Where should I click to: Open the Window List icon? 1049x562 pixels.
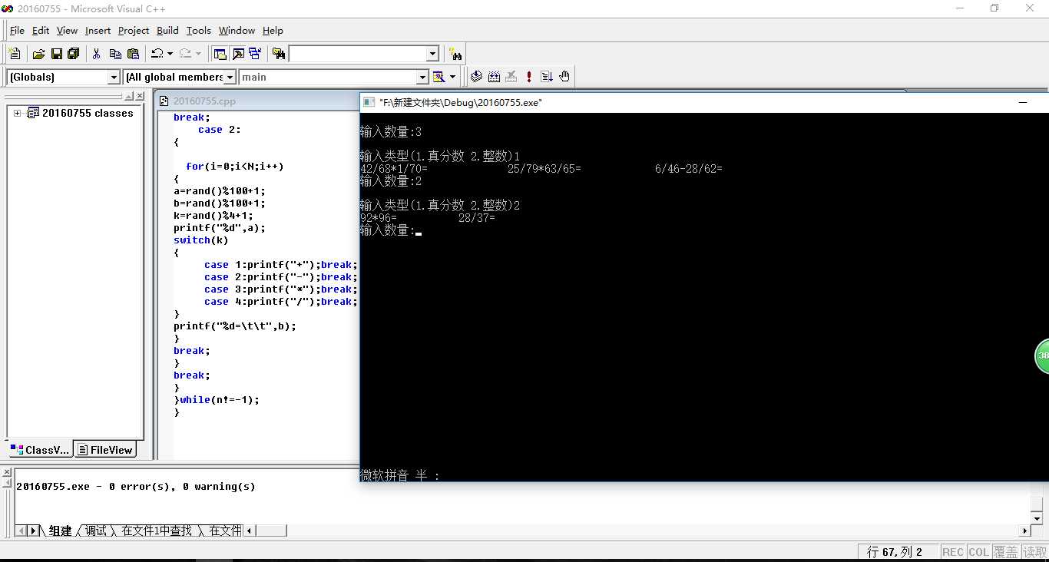tap(255, 54)
